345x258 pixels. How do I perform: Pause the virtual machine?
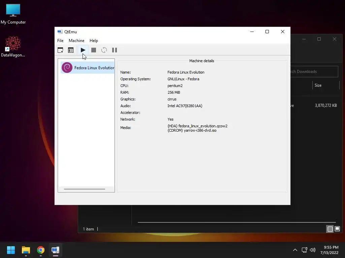[x=115, y=50]
